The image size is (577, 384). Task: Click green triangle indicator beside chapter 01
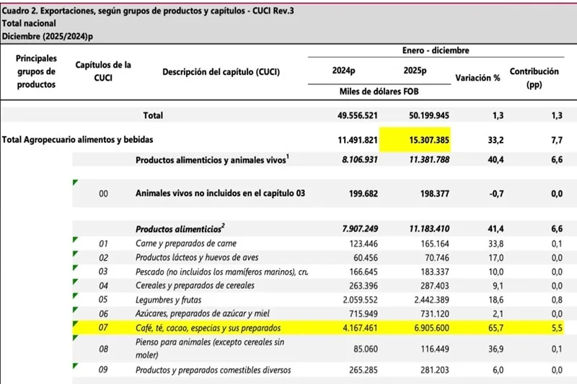coord(75,239)
